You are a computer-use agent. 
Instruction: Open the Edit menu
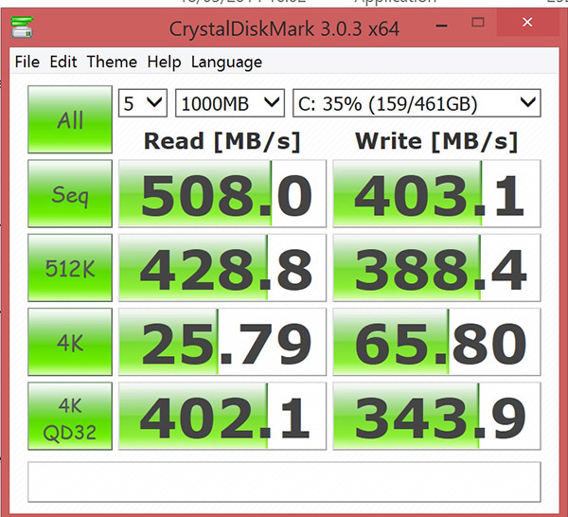click(x=63, y=62)
